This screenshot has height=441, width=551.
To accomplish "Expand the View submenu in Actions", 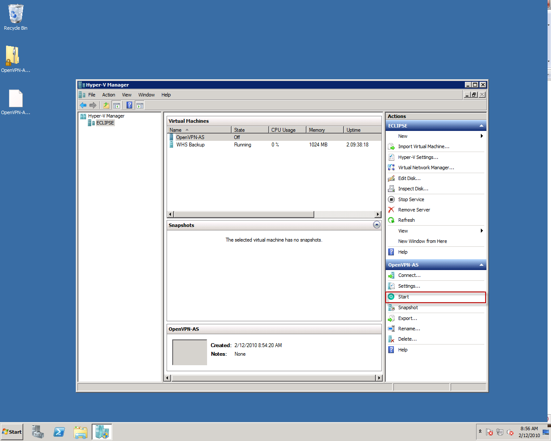I will pyautogui.click(x=482, y=231).
